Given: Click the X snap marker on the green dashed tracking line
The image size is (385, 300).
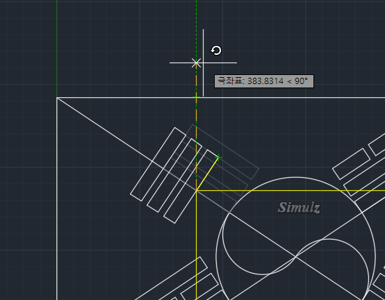Looking at the screenshot, I should [x=196, y=62].
